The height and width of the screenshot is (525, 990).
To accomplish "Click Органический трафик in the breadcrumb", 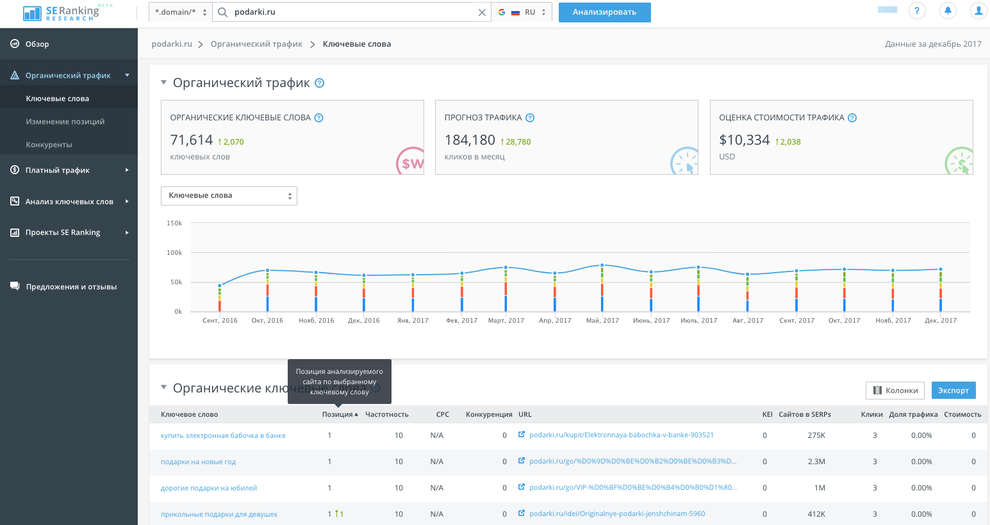I will 256,44.
